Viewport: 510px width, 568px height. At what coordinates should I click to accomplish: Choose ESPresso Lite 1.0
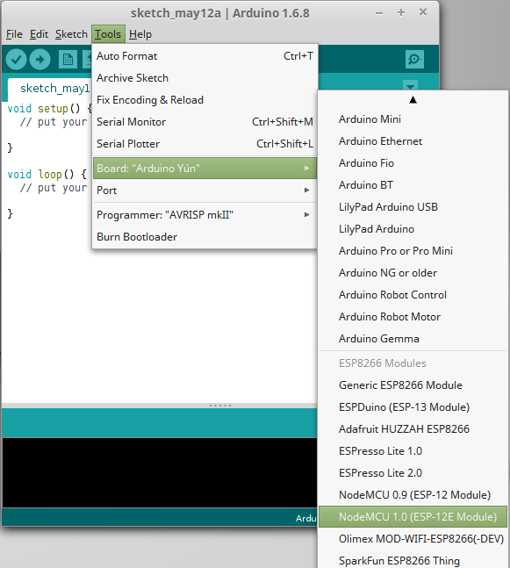[413, 451]
